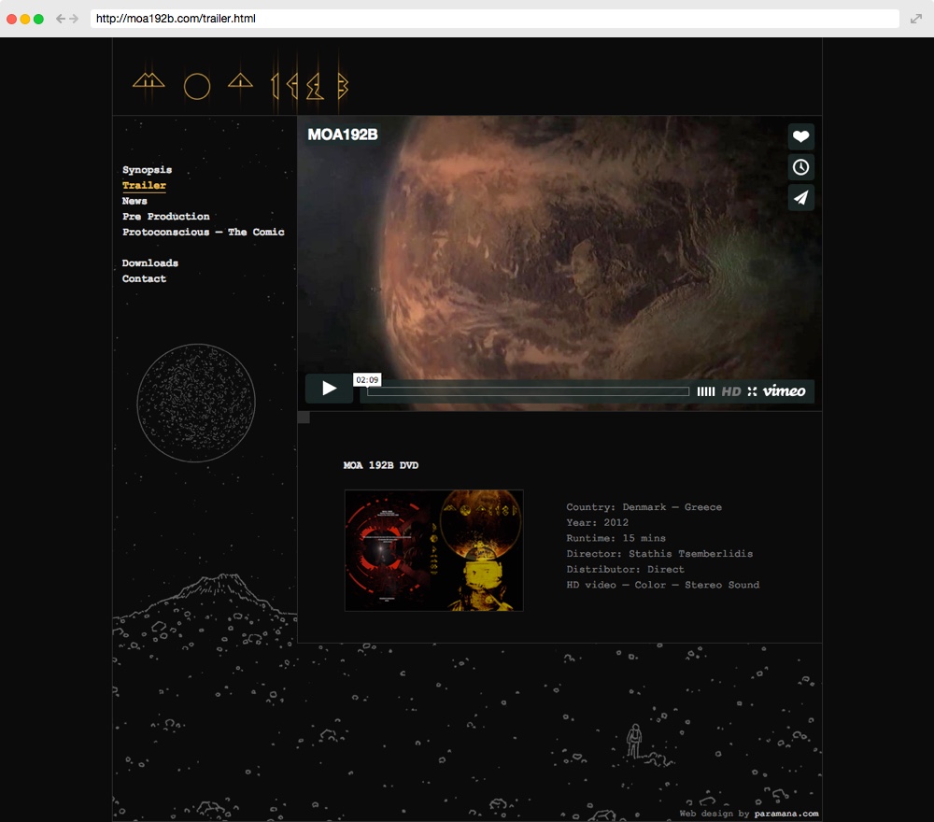This screenshot has width=934, height=822.
Task: Open the Contact page
Action: point(144,279)
